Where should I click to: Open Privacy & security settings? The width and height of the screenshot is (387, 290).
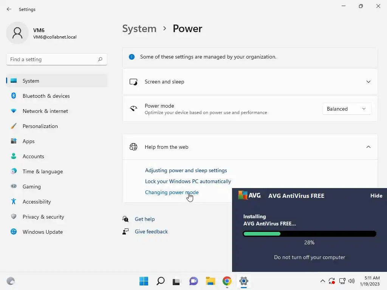[x=57, y=217]
